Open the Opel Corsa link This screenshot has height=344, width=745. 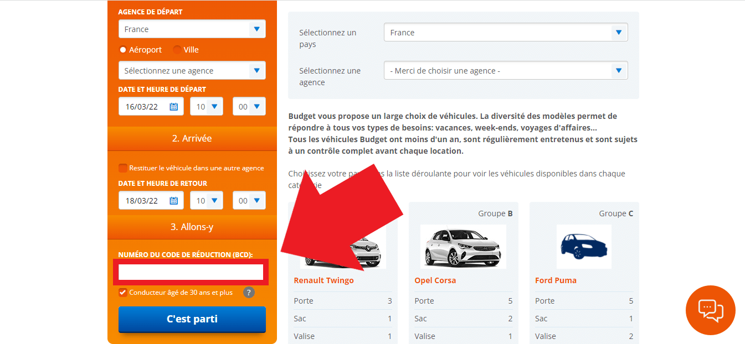click(435, 280)
